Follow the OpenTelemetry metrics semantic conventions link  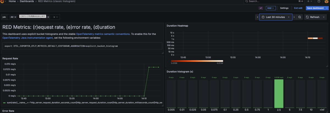click(103, 34)
